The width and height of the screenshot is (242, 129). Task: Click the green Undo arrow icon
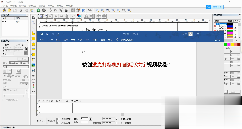coord(39,10)
